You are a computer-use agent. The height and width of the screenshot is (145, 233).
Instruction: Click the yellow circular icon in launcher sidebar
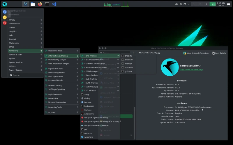point(5,17)
